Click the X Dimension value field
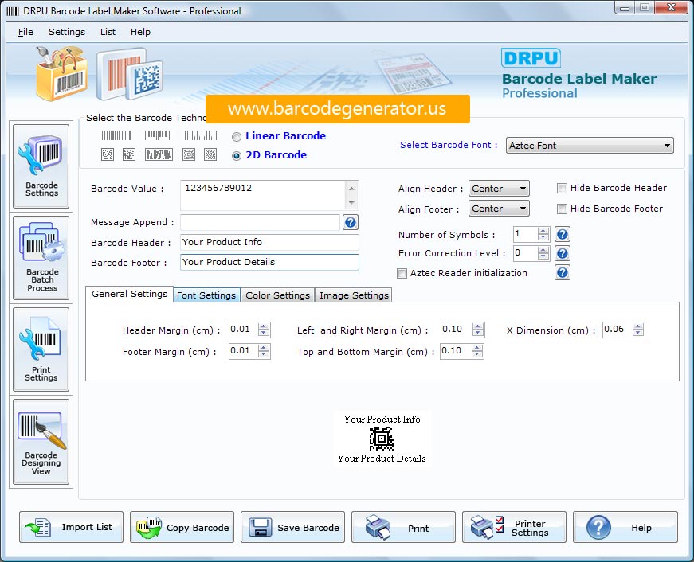The image size is (694, 562). pos(618,330)
